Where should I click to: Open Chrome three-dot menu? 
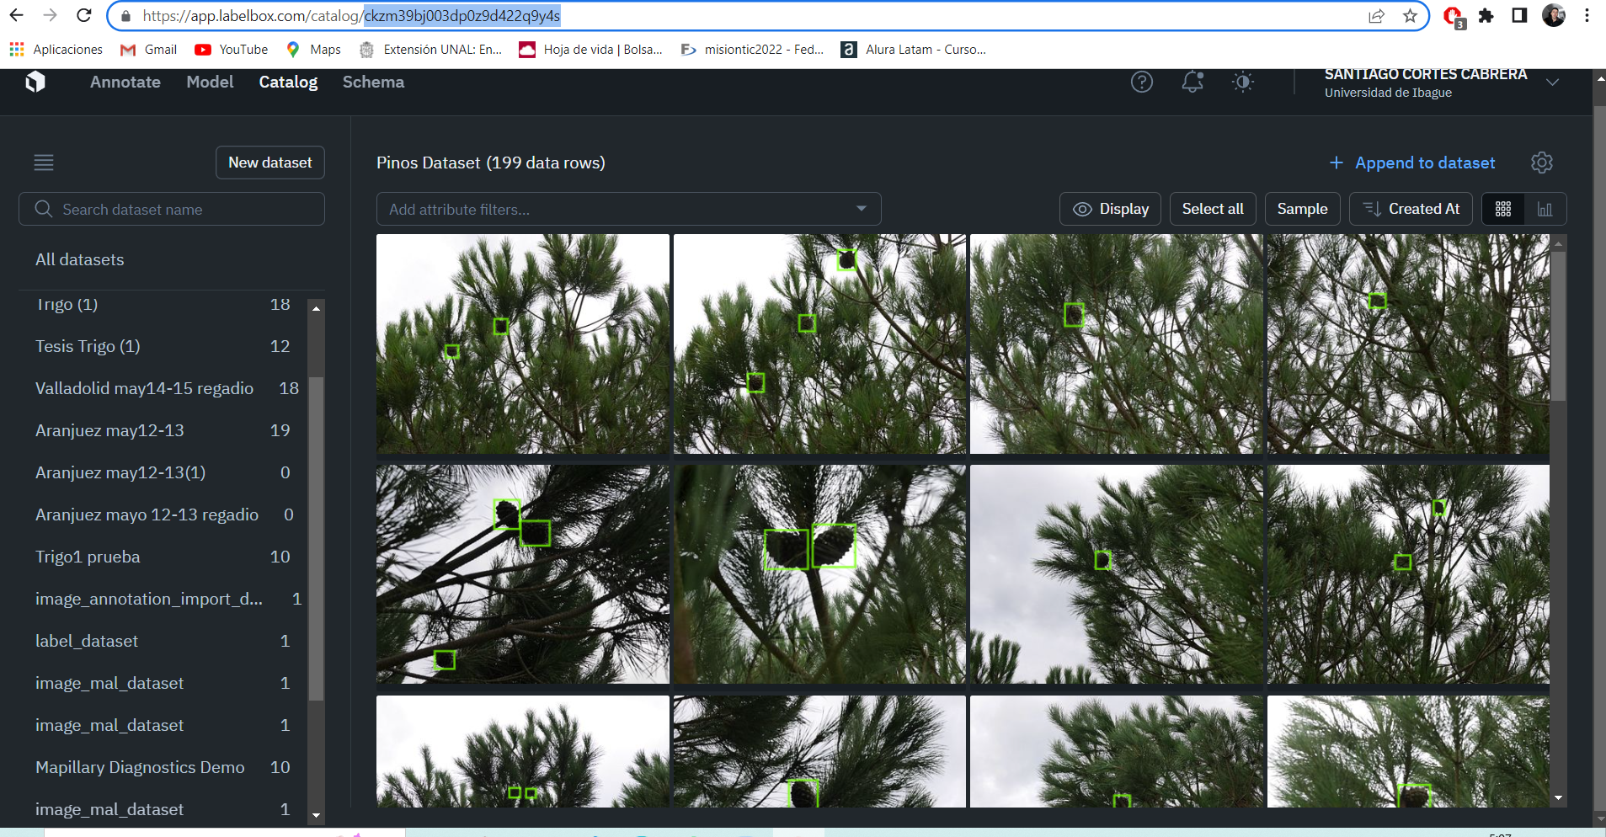point(1587,16)
